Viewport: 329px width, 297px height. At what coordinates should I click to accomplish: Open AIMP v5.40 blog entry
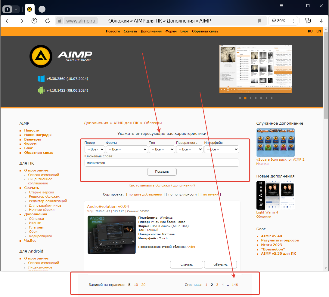click(271, 236)
